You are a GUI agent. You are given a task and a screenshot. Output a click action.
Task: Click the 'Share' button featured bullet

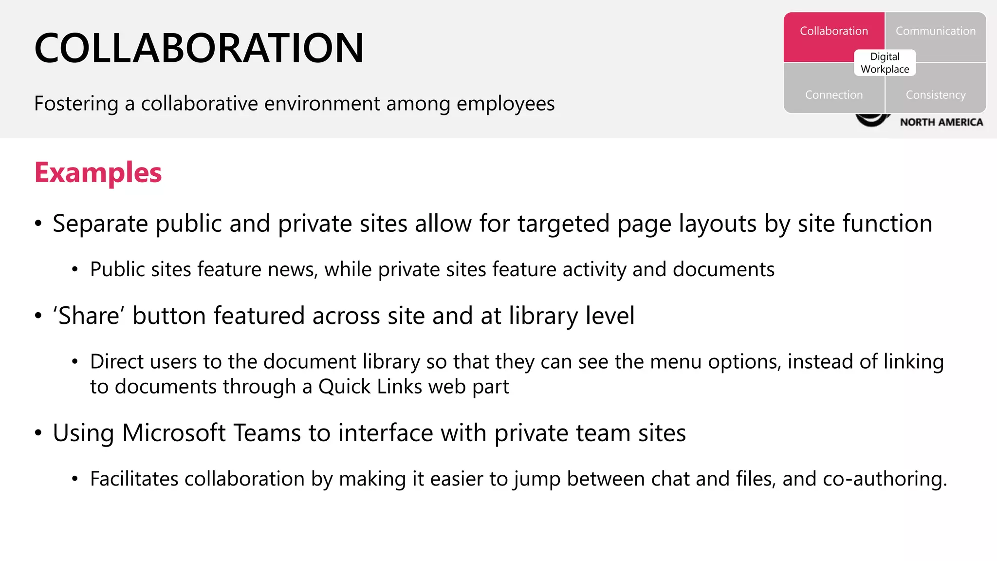(x=344, y=316)
